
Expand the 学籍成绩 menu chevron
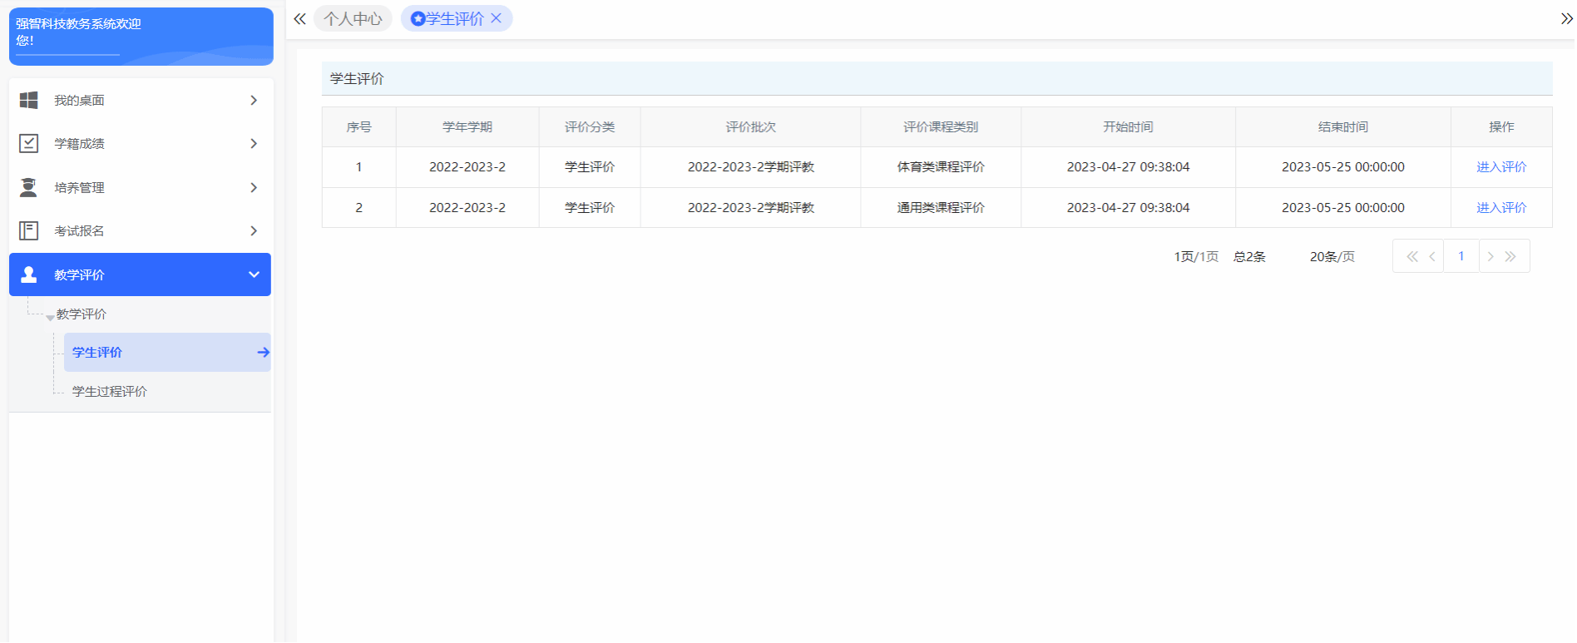(x=254, y=144)
